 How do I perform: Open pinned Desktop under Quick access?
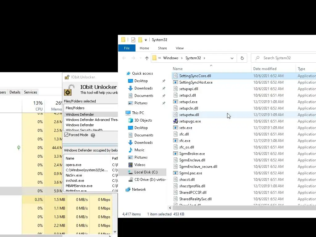coord(141,81)
